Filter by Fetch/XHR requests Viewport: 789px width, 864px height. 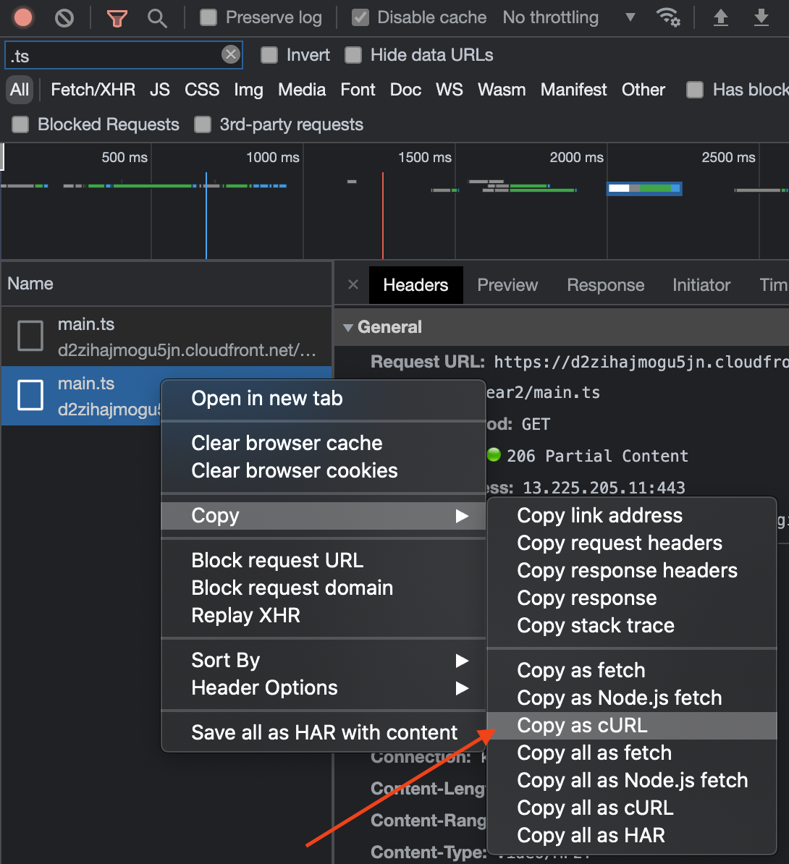click(x=93, y=90)
